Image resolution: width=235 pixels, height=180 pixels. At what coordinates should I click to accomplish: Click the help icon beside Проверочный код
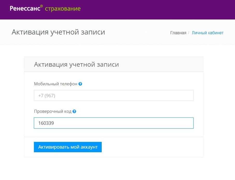[74, 112]
